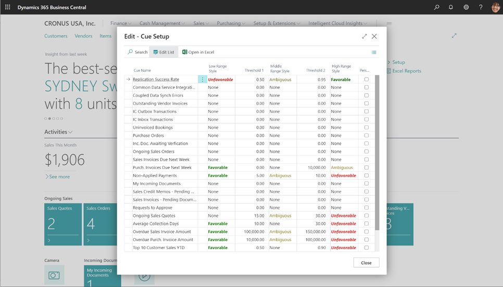Screen dimensions: 503x287
Task: Select the Low Range Style for Non-Applied Payments
Action: pos(218,176)
